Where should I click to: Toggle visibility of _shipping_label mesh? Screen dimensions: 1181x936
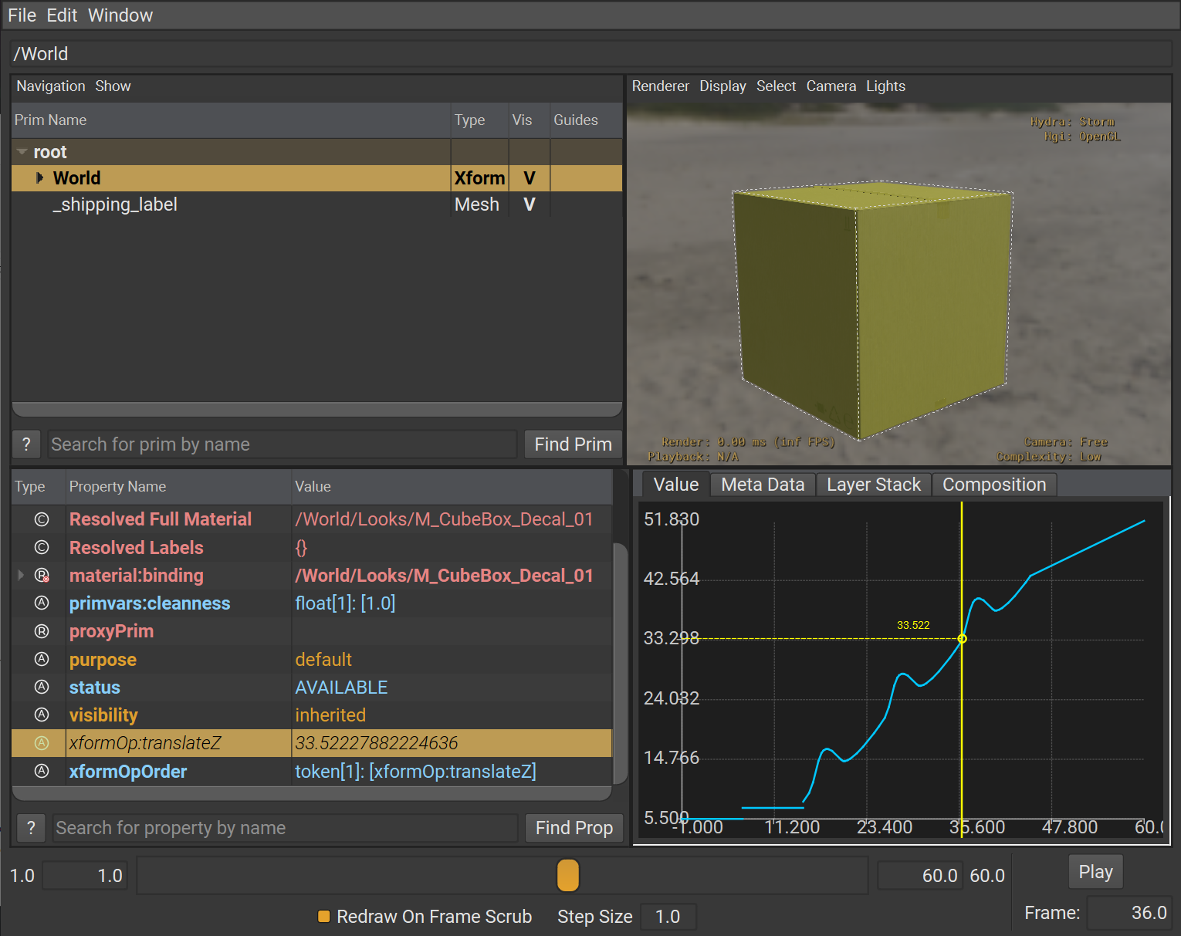[x=529, y=204]
